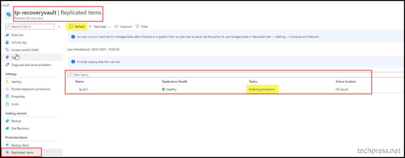Sort by the Status column header
This screenshot has width=405, height=158.
253,82
